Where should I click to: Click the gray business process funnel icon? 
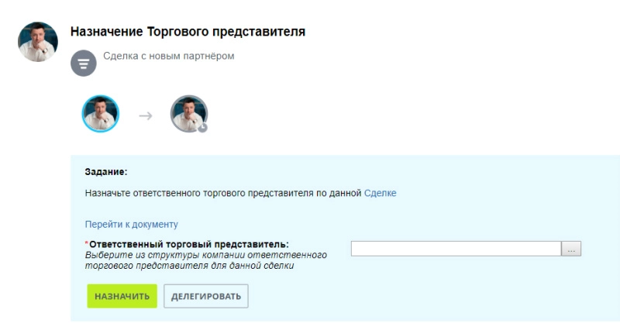tap(84, 64)
